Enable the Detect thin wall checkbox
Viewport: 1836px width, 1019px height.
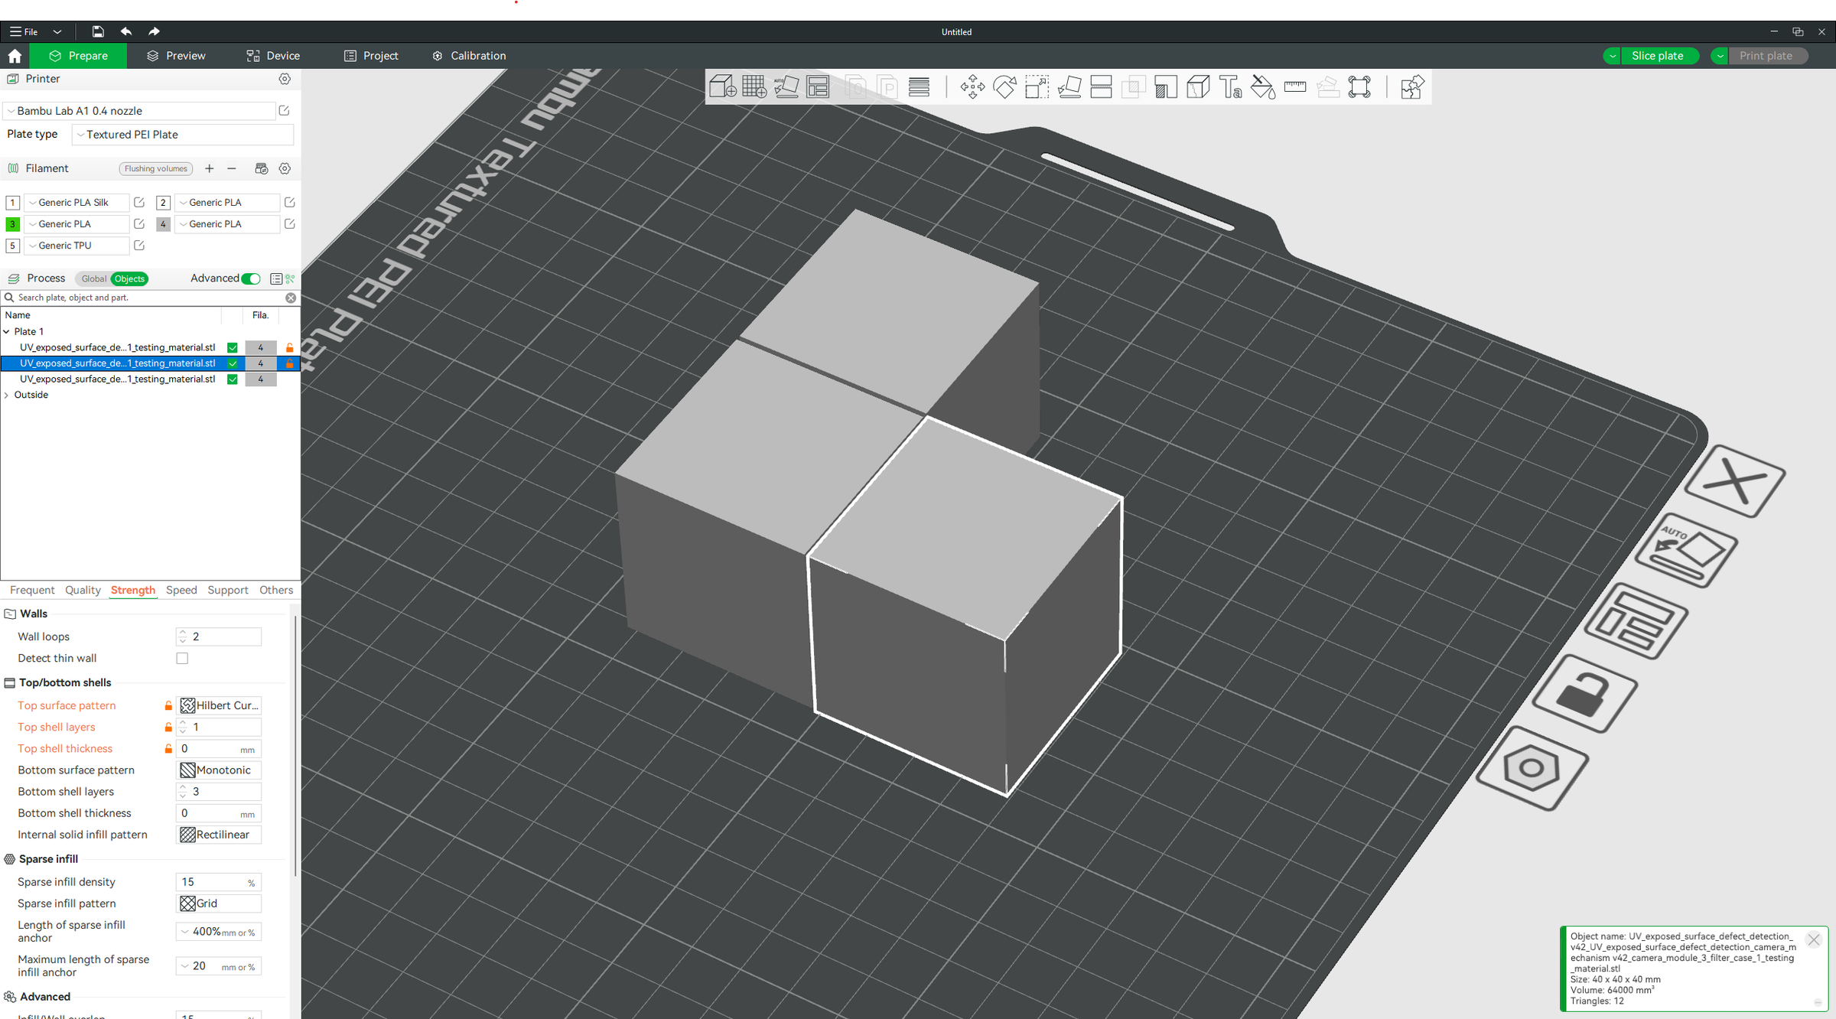(x=182, y=658)
